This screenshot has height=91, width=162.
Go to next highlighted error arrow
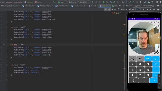click(124, 13)
